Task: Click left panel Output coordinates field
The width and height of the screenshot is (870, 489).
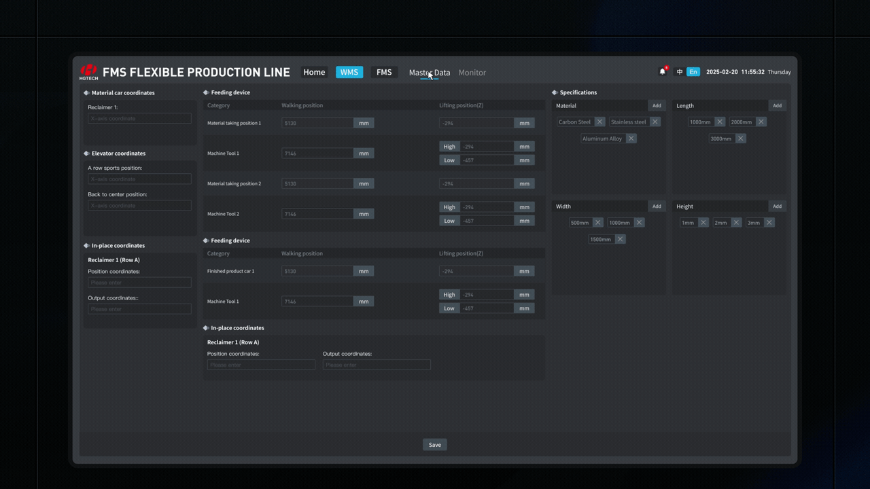Action: click(139, 309)
